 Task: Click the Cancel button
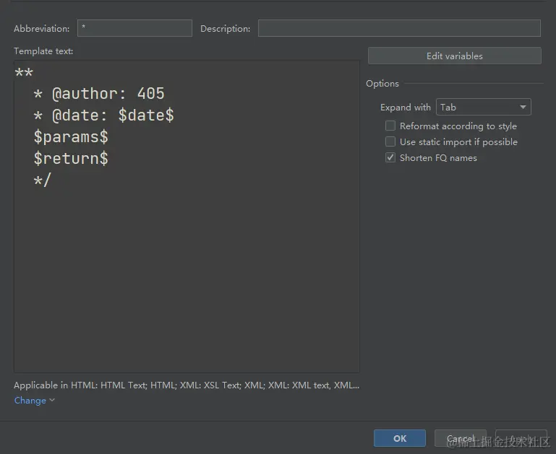click(x=461, y=438)
